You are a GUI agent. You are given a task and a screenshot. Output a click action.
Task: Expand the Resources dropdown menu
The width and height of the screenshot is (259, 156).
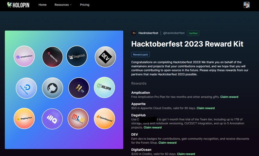[63, 5]
